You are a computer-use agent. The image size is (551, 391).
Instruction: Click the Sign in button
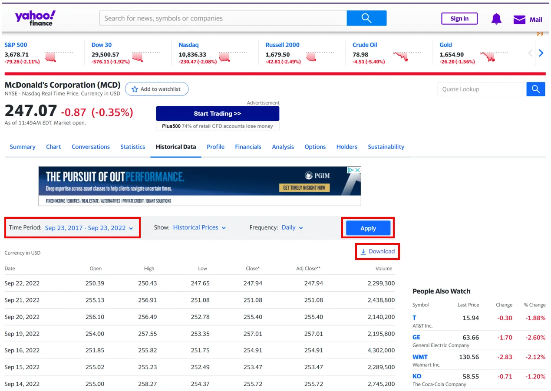[459, 19]
